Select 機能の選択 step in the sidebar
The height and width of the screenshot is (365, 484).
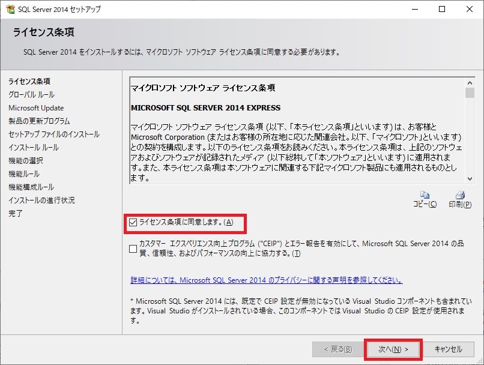tap(26, 161)
